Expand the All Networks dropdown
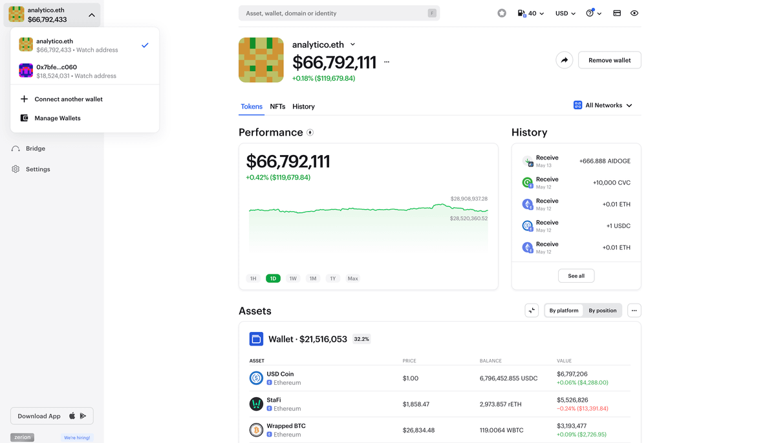This screenshot has height=443, width=776. (x=603, y=105)
